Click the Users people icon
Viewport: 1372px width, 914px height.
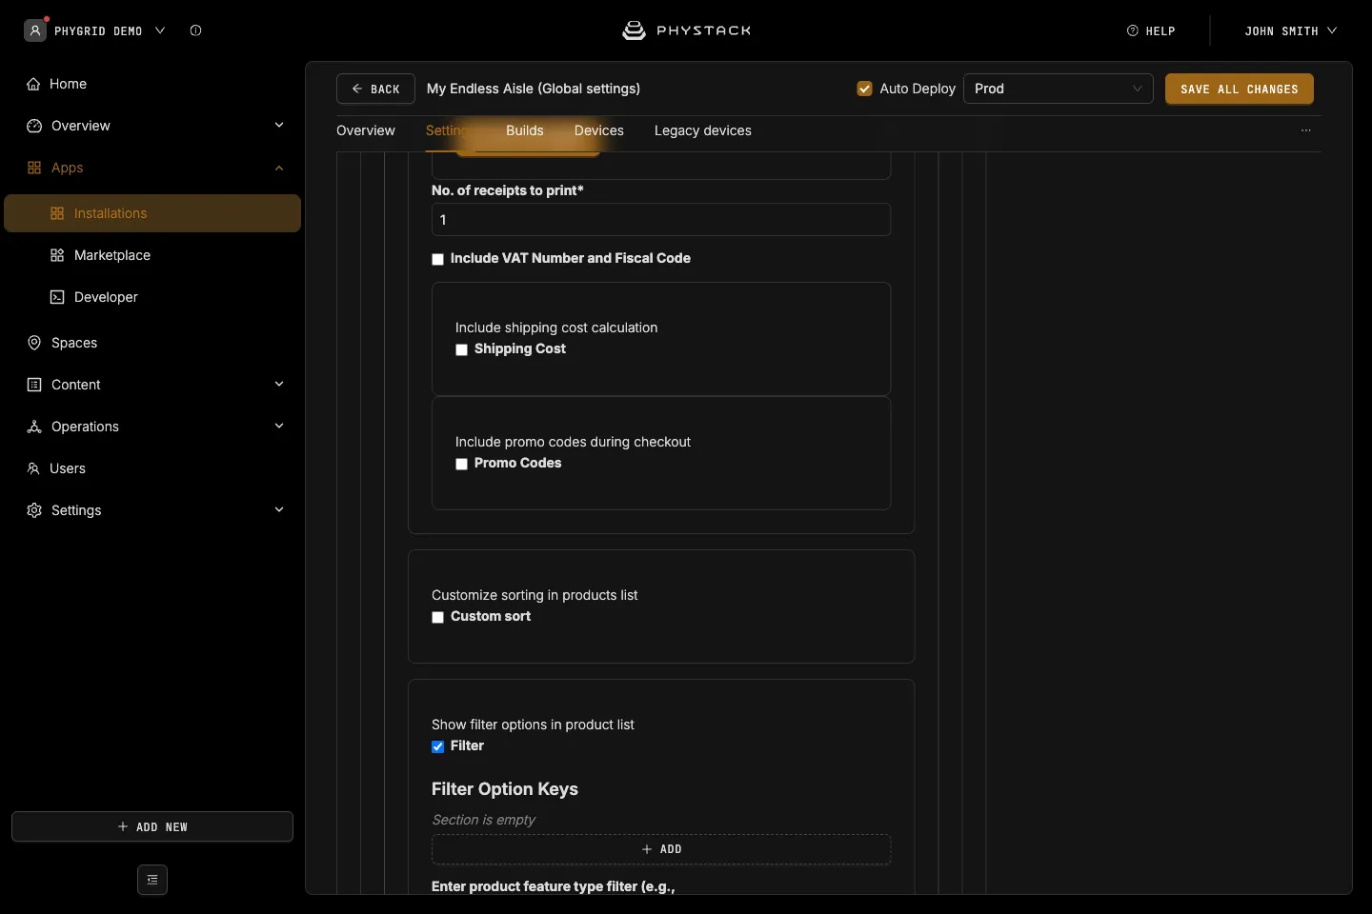pyautogui.click(x=33, y=468)
